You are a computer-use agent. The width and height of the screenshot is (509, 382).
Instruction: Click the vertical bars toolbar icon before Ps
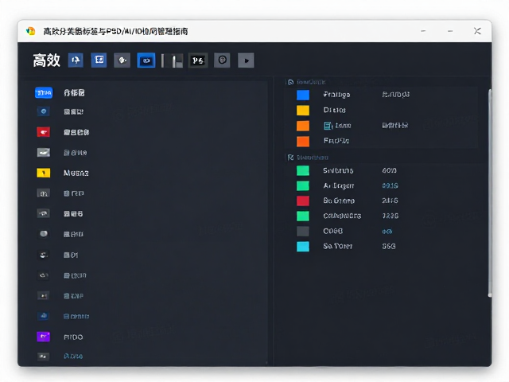point(173,60)
